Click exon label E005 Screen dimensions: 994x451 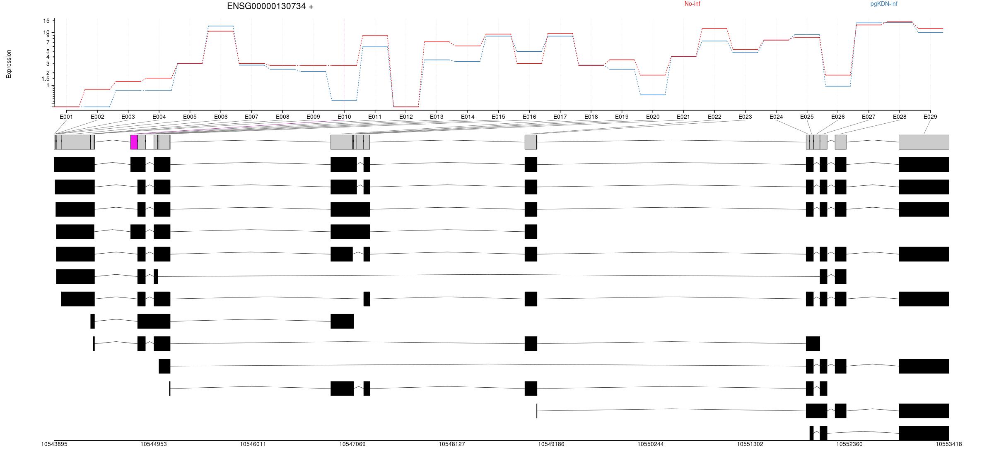coord(190,117)
